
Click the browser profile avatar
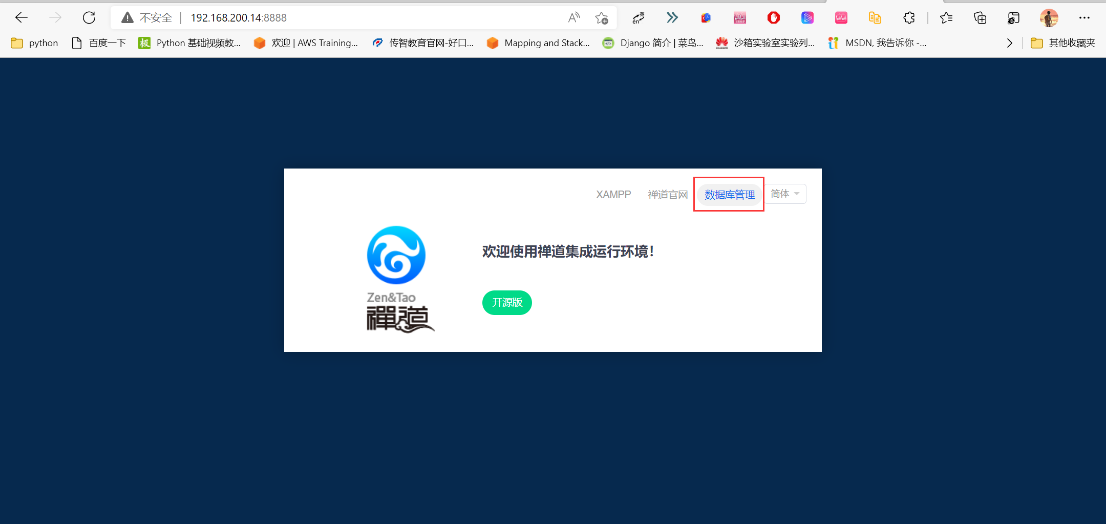point(1049,17)
